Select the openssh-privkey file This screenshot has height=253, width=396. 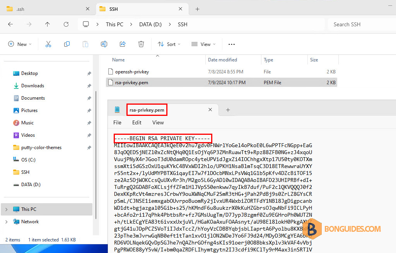[x=222, y=72]
